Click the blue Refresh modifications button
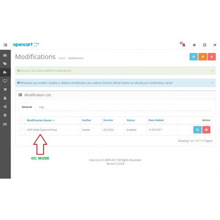220x220 pixels. (x=194, y=57)
